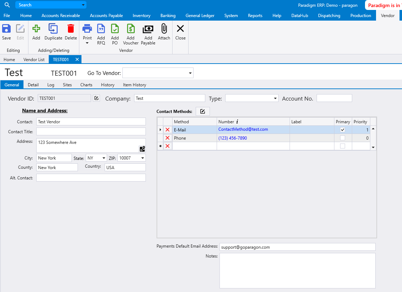
Task: Click Add Payable icon
Action: click(x=148, y=29)
